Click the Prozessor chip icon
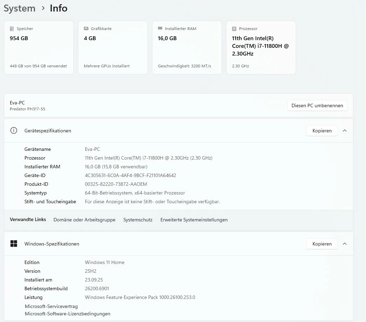This screenshot has height=322, width=366. pyautogui.click(x=234, y=29)
